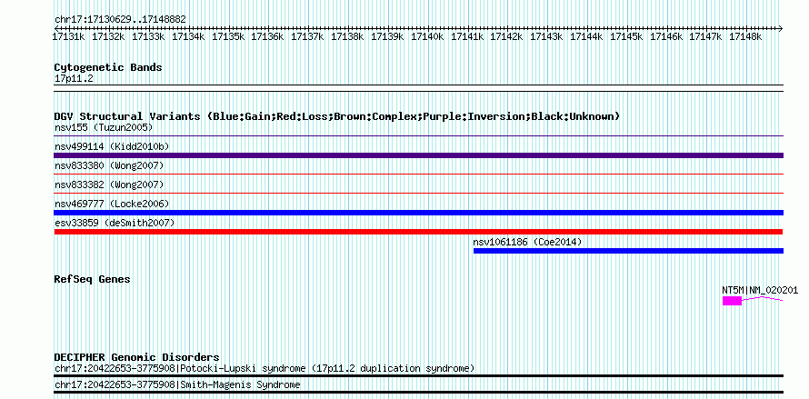This screenshot has height=399, width=809.
Task: Open variant nsv469777 (Locke2006) label
Action: click(x=112, y=204)
